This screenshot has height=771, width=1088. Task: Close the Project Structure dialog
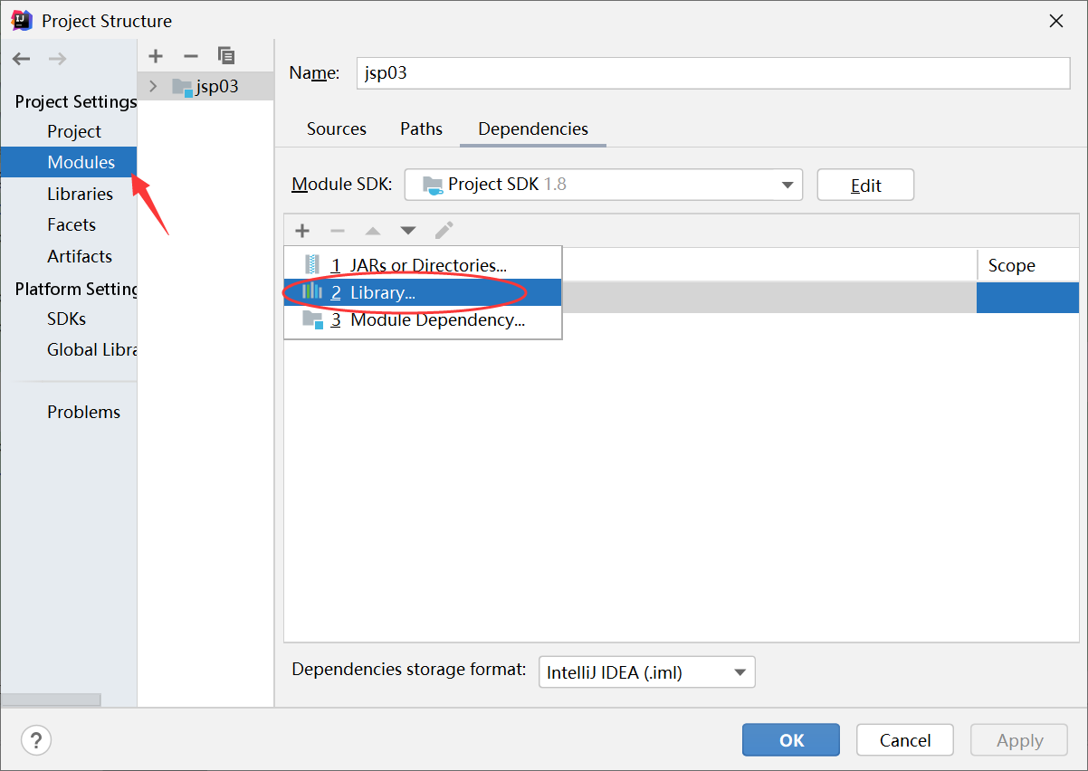click(1055, 21)
